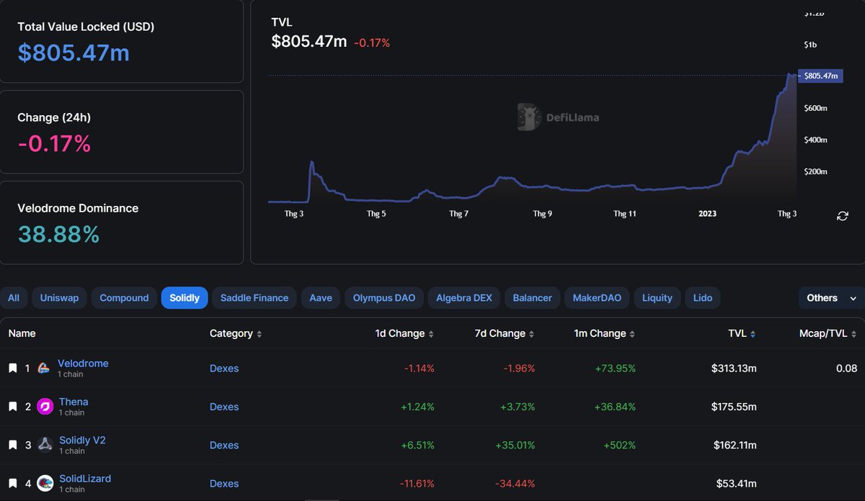Toggle bookmark for Velodrome row

pos(12,369)
